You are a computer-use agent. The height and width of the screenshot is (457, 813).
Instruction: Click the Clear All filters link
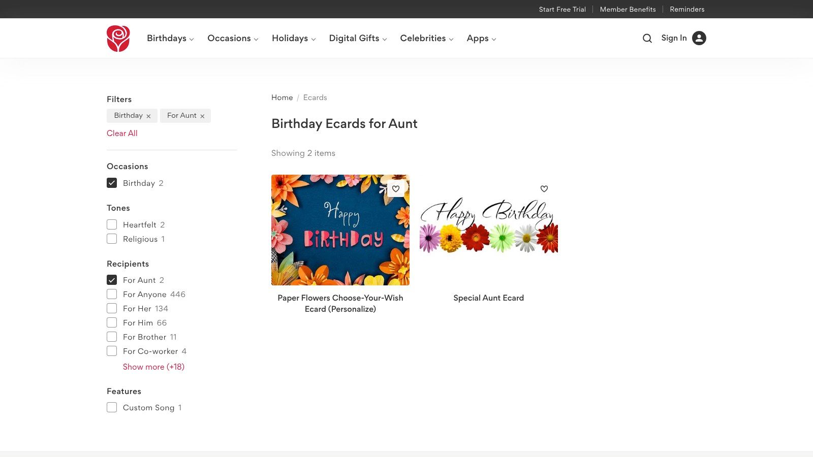click(122, 133)
